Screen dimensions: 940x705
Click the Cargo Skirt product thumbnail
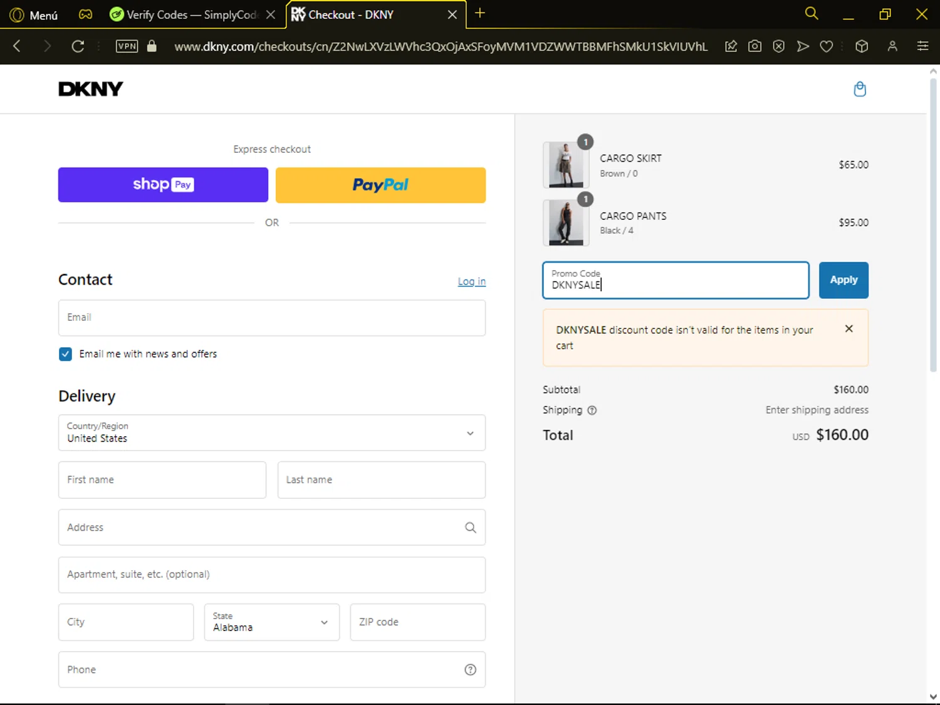566,165
